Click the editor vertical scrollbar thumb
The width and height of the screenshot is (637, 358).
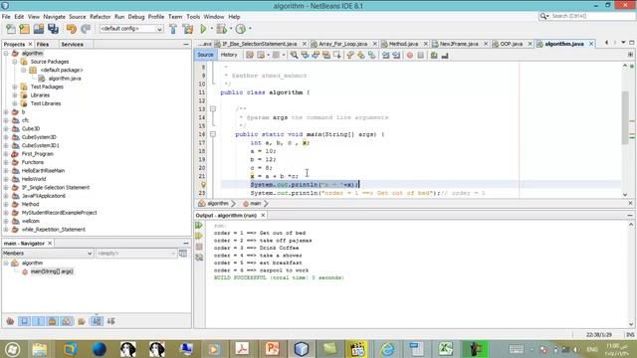[625, 117]
